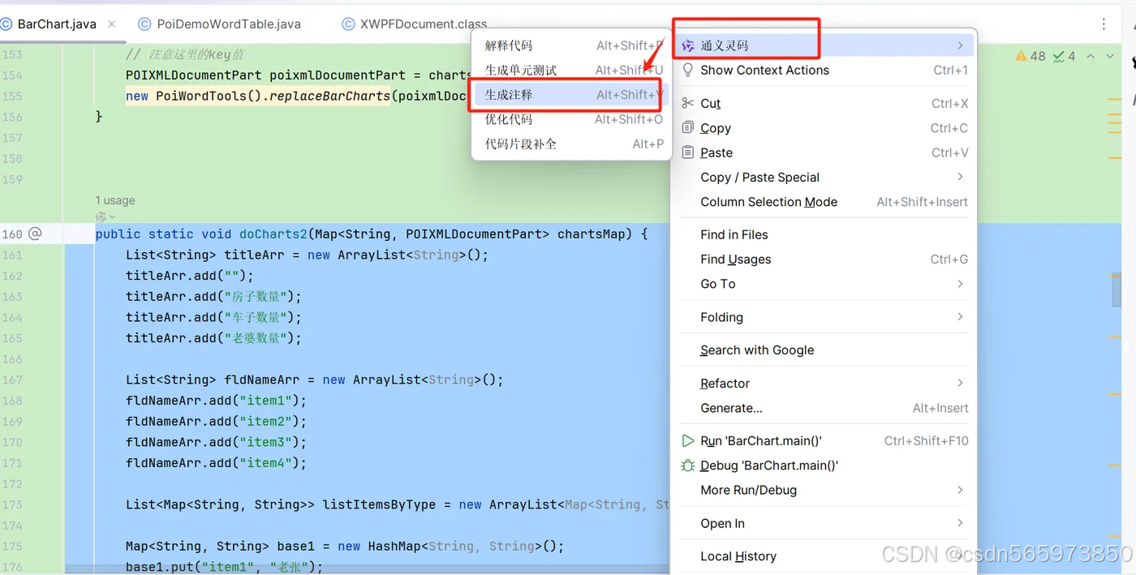The width and height of the screenshot is (1136, 575).
Task: Expand the Refactor submenu arrow
Action: click(x=960, y=383)
